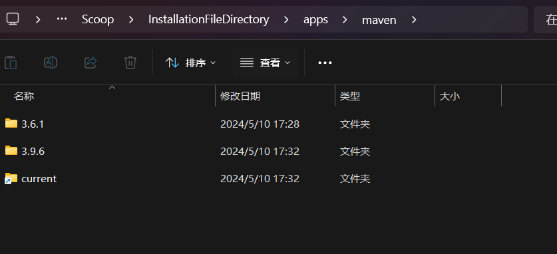Click 文件夹 type in 3.9.6 row
Viewport: 557px width, 254px height.
(x=355, y=152)
